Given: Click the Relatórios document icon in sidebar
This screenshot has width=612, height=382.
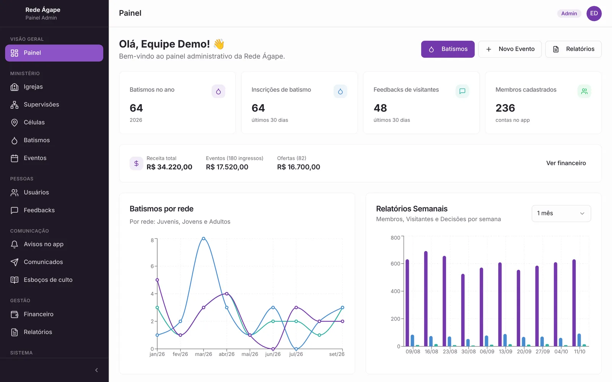Looking at the screenshot, I should (15, 332).
